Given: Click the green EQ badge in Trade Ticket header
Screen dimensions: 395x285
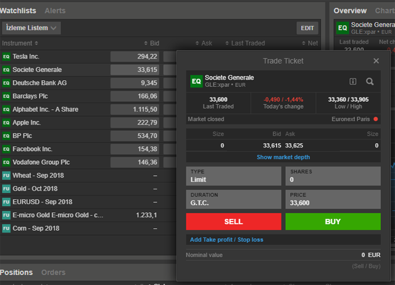Looking at the screenshot, I should pos(196,81).
